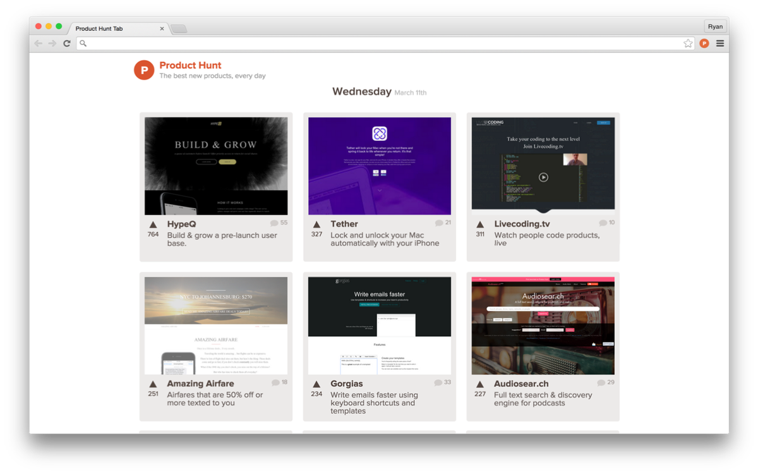Open HypeQ comments bubble showing 55
758x474 pixels.
279,223
